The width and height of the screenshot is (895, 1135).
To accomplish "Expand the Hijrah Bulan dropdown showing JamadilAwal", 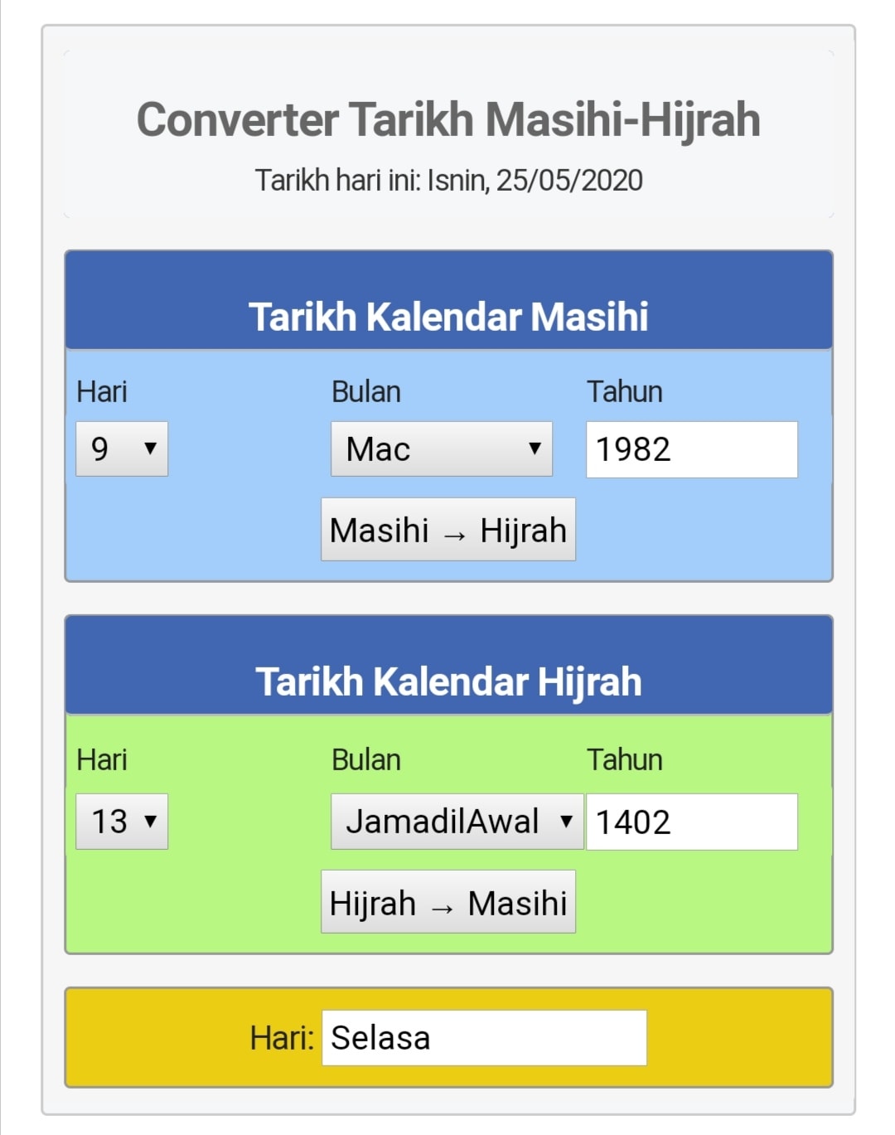I will click(457, 822).
